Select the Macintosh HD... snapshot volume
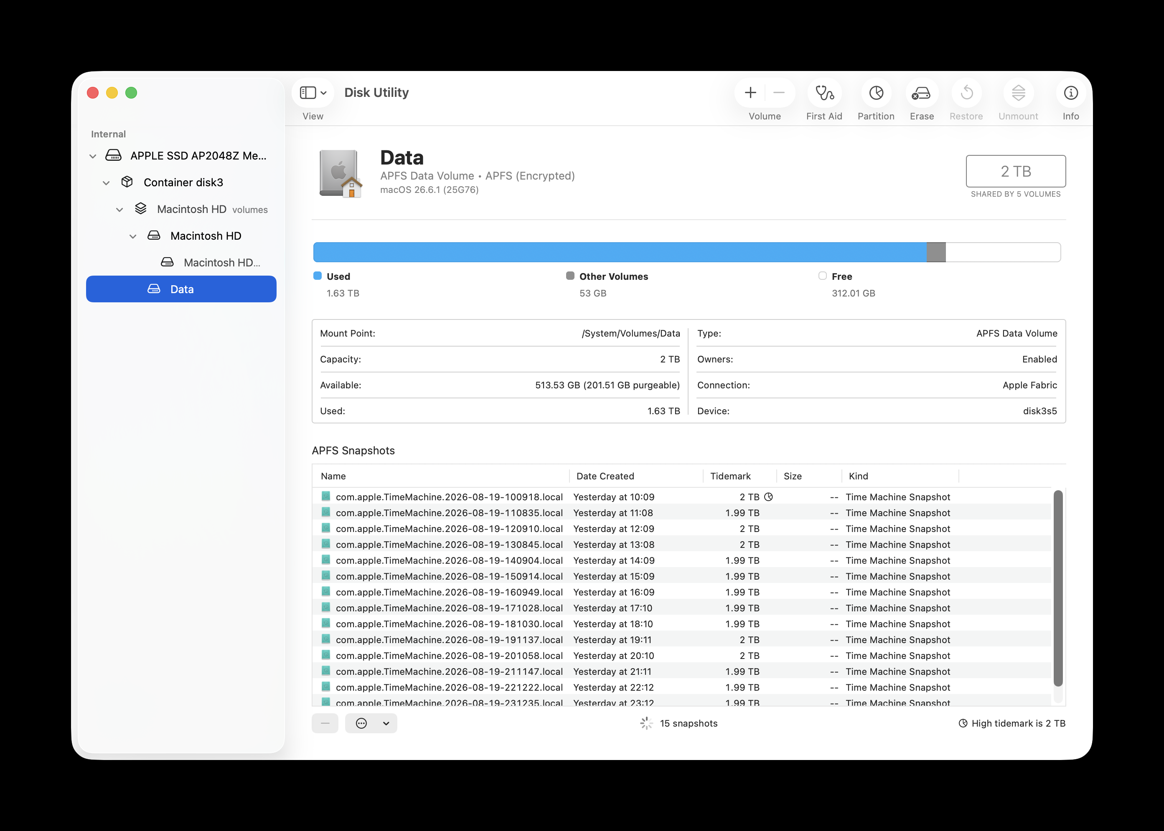Screen dimensions: 1164x831 (x=181, y=263)
